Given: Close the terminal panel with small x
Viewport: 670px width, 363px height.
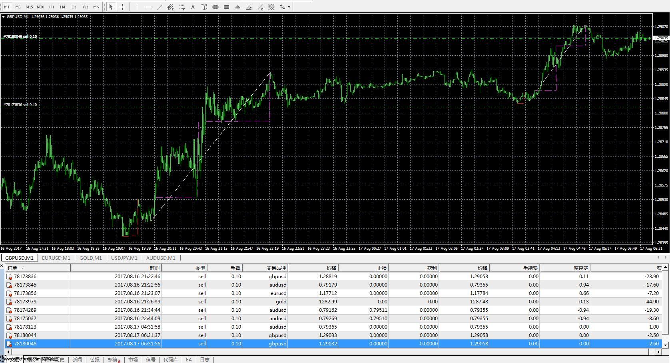Looking at the screenshot, I should point(2,265).
